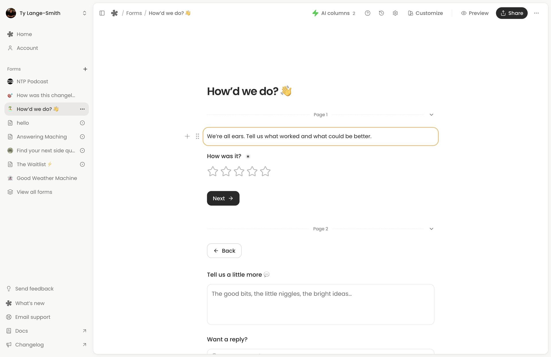Toggle the sidebar panel icon

pos(102,13)
